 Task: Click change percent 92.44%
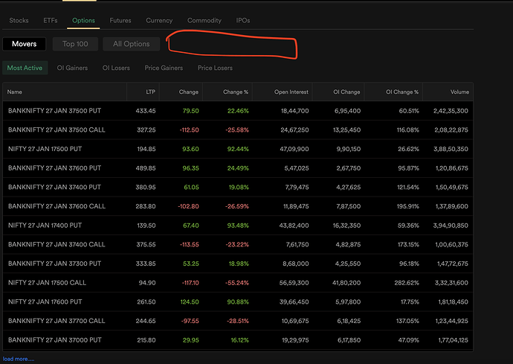pos(238,149)
